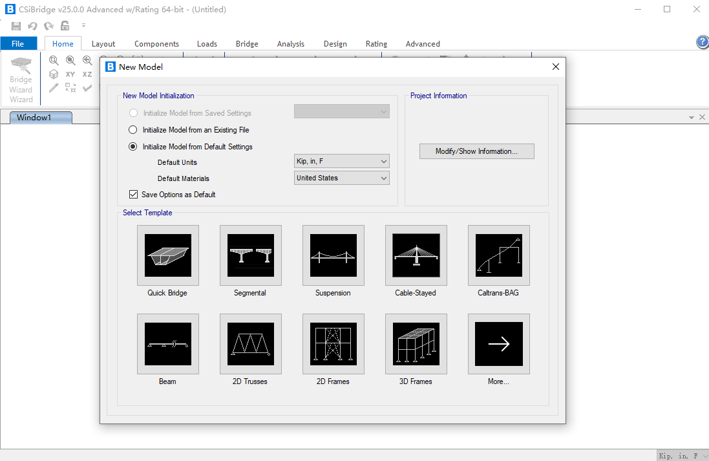This screenshot has width=709, height=461.
Task: Toggle the model lock padlock icon
Action: [x=65, y=26]
